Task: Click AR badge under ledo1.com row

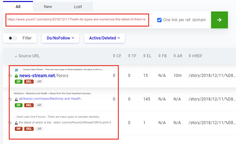Action: [39, 129]
